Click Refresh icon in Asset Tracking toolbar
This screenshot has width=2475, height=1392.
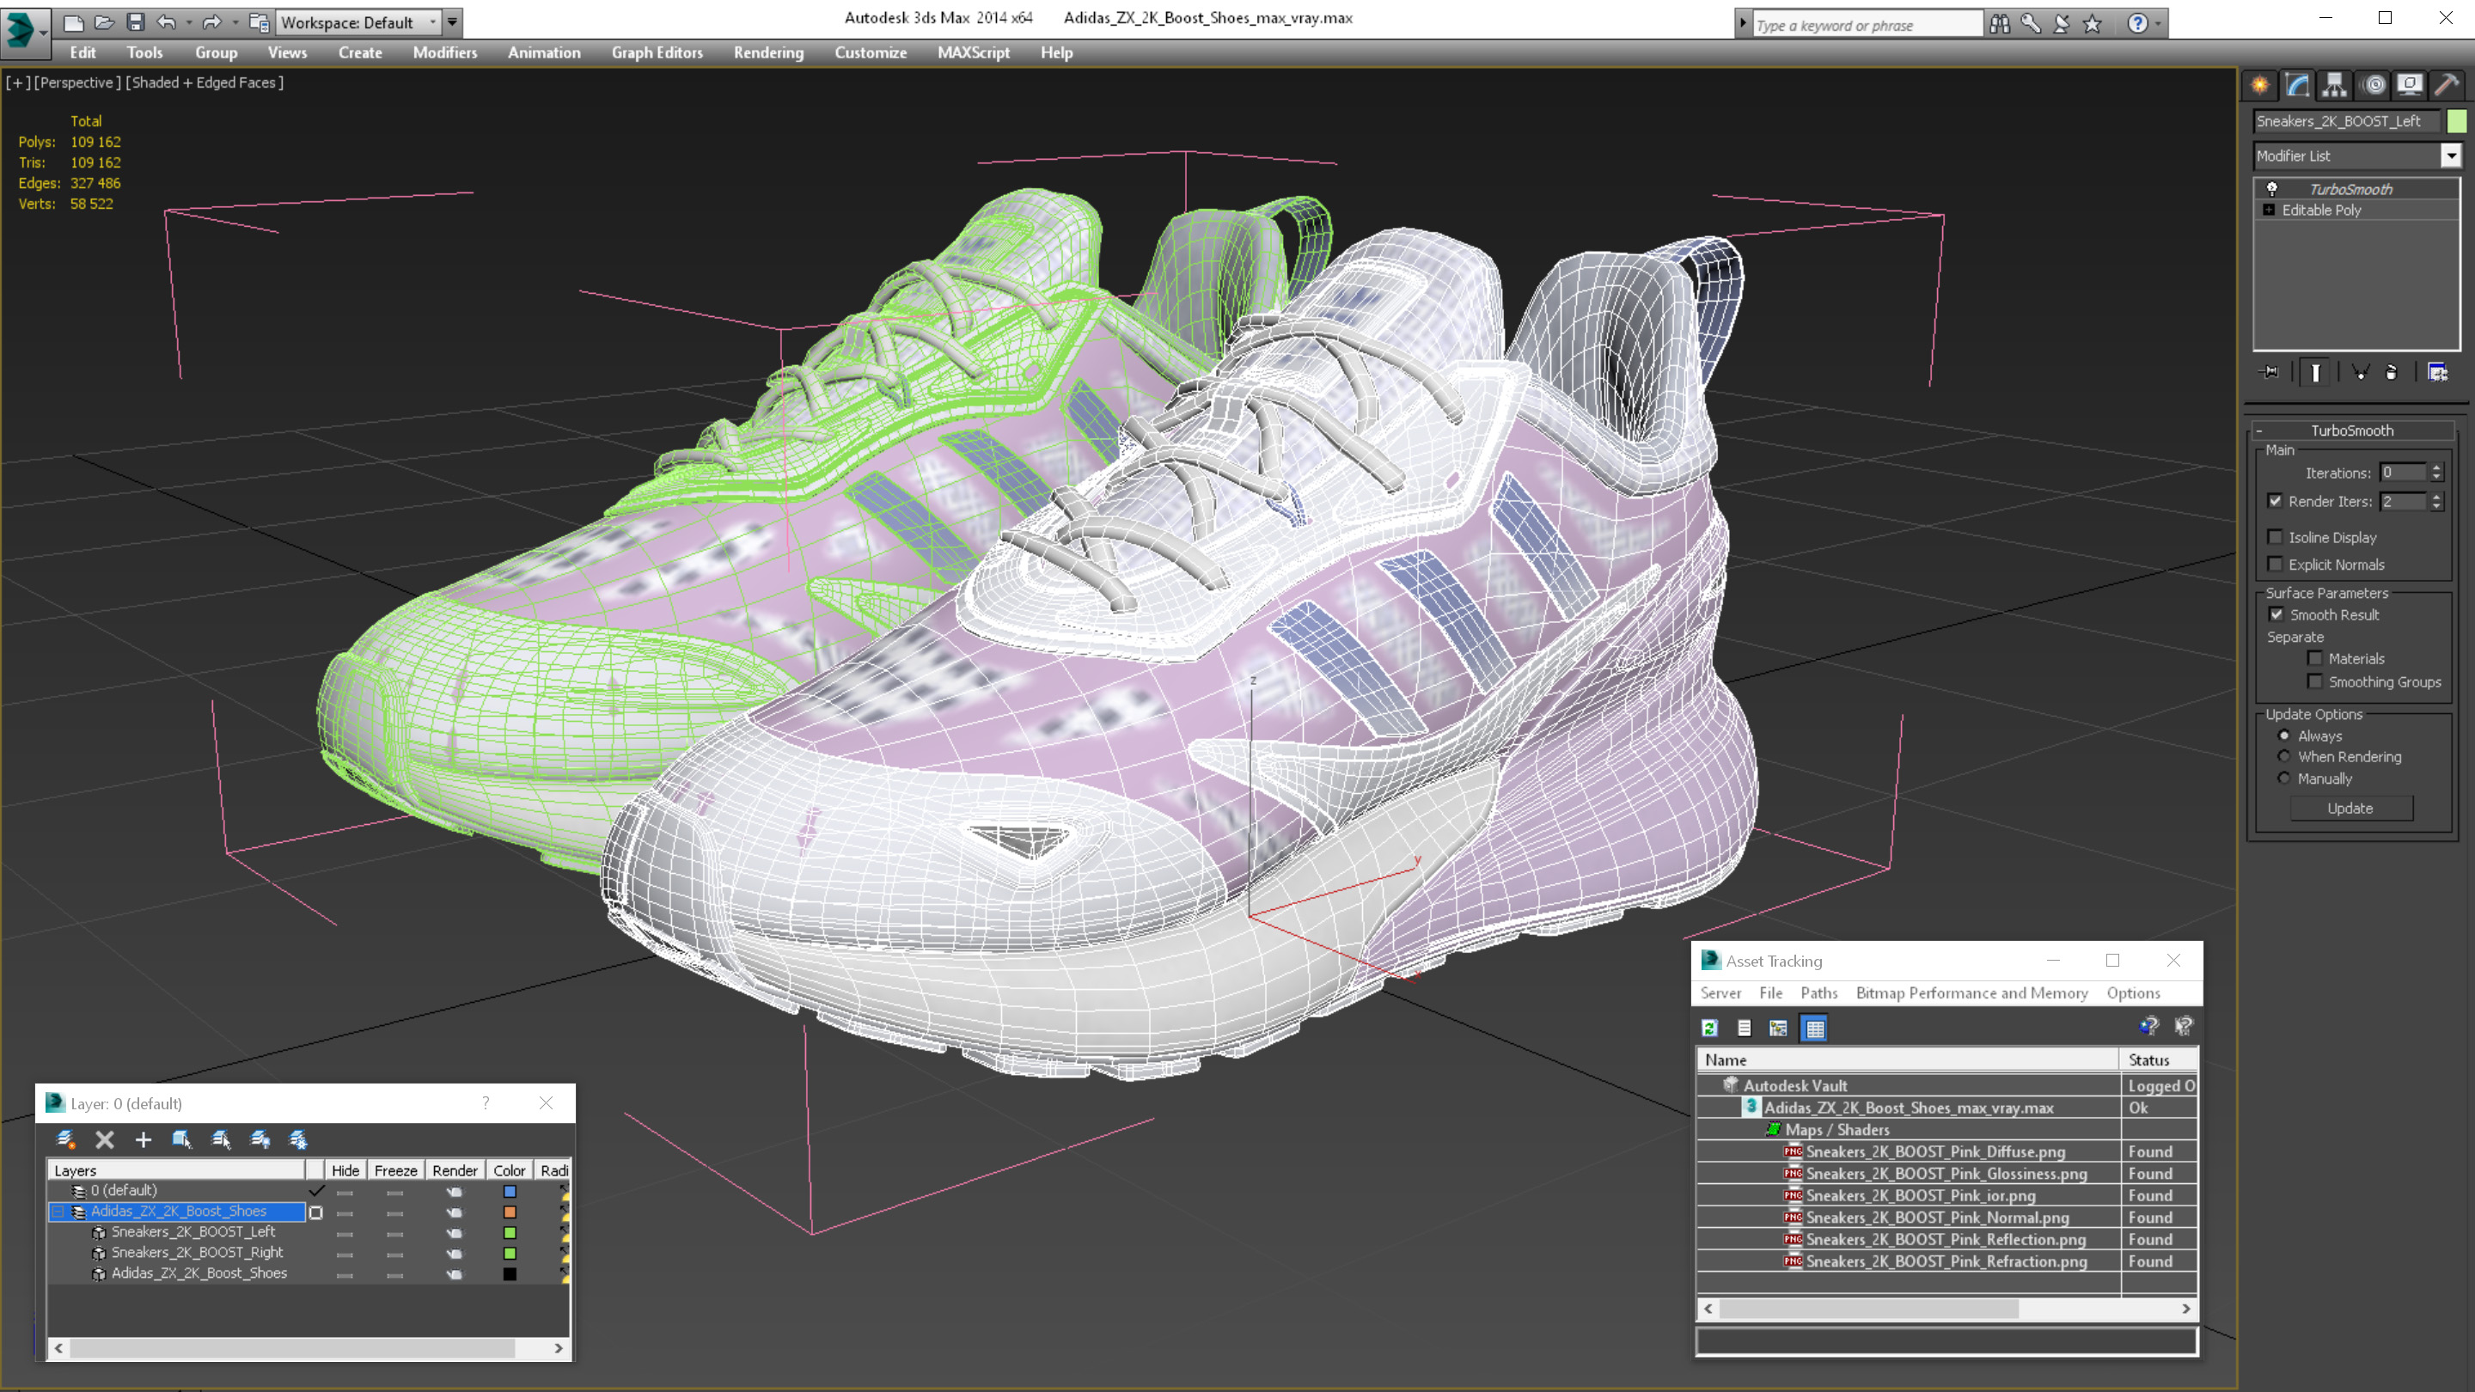coord(1710,1028)
